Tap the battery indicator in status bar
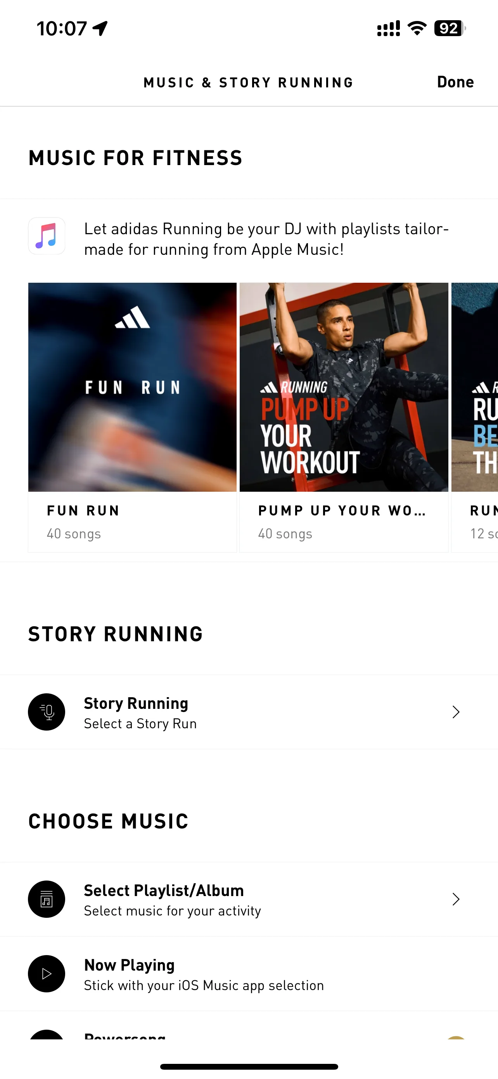The image size is (498, 1079). pyautogui.click(x=450, y=28)
